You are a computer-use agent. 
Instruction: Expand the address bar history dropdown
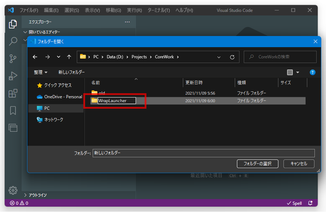tap(219, 57)
